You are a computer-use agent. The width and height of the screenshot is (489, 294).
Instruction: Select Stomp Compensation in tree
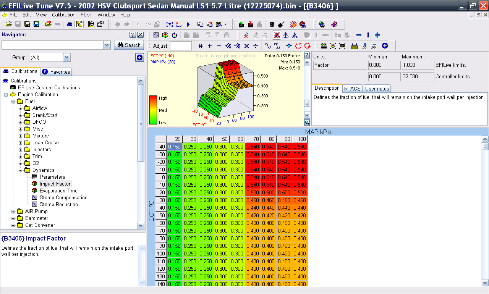(x=63, y=198)
